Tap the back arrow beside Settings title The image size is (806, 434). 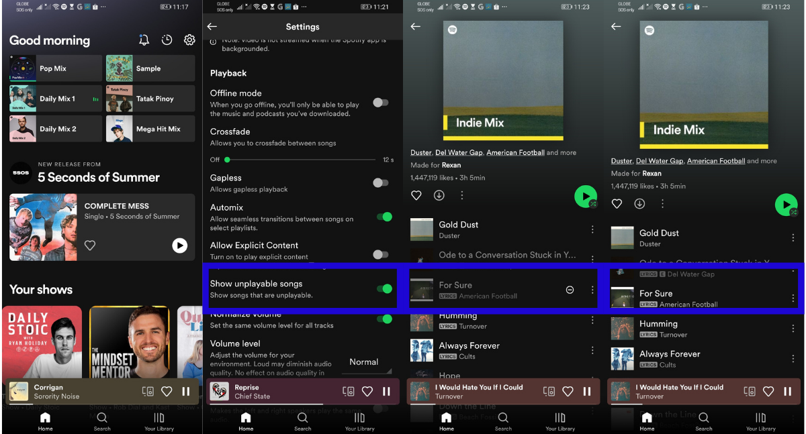pos(212,27)
